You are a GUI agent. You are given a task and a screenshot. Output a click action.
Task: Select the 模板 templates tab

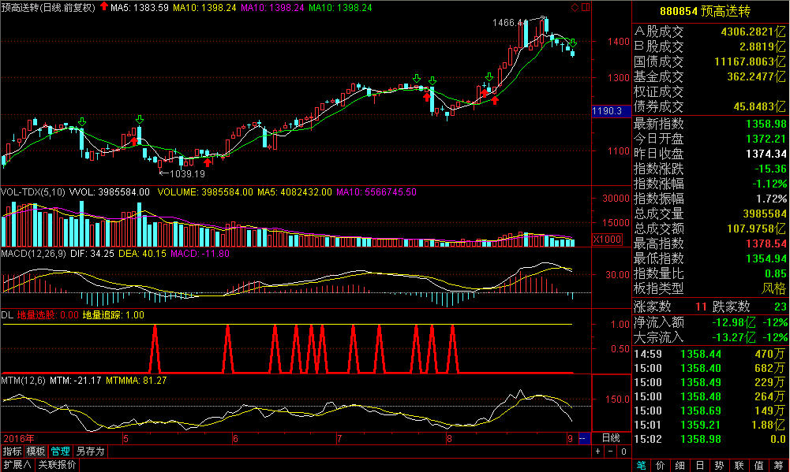36,452
